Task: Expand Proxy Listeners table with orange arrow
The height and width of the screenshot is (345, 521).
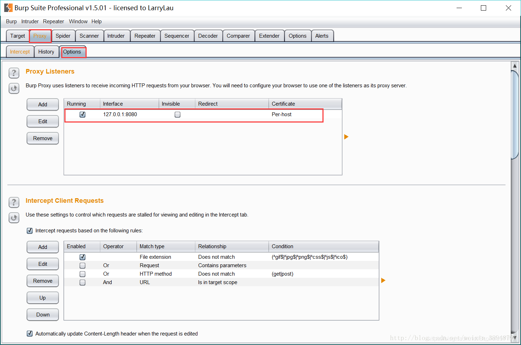Action: (x=346, y=137)
